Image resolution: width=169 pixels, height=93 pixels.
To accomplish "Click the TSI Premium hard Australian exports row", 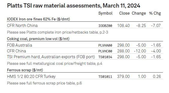I will click(x=85, y=57).
